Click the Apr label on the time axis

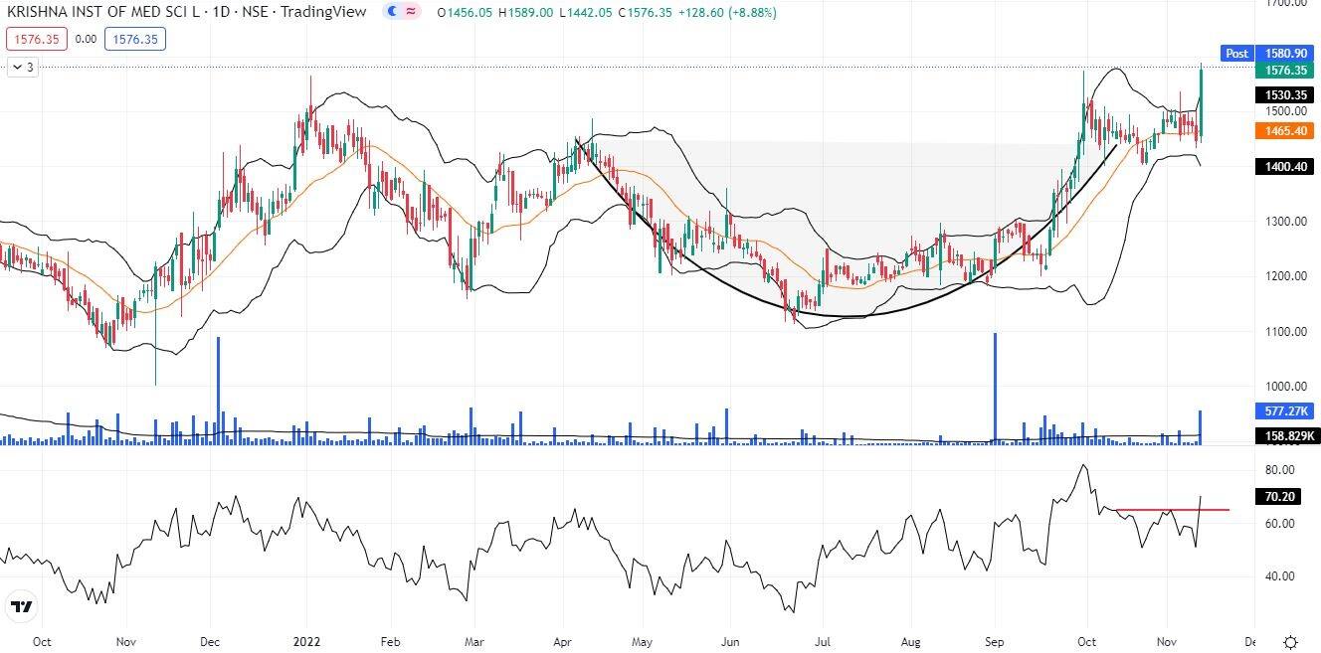click(x=562, y=641)
